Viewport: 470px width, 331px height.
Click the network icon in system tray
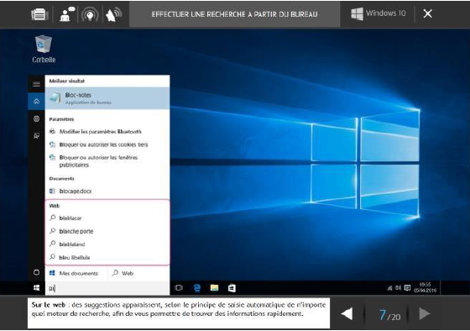(x=389, y=288)
